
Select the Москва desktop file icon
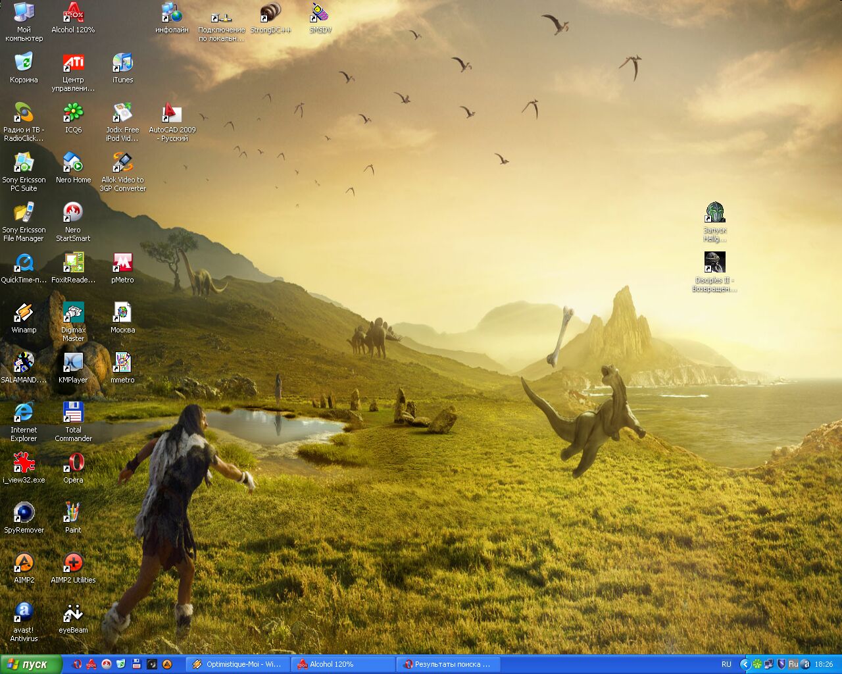(x=122, y=318)
